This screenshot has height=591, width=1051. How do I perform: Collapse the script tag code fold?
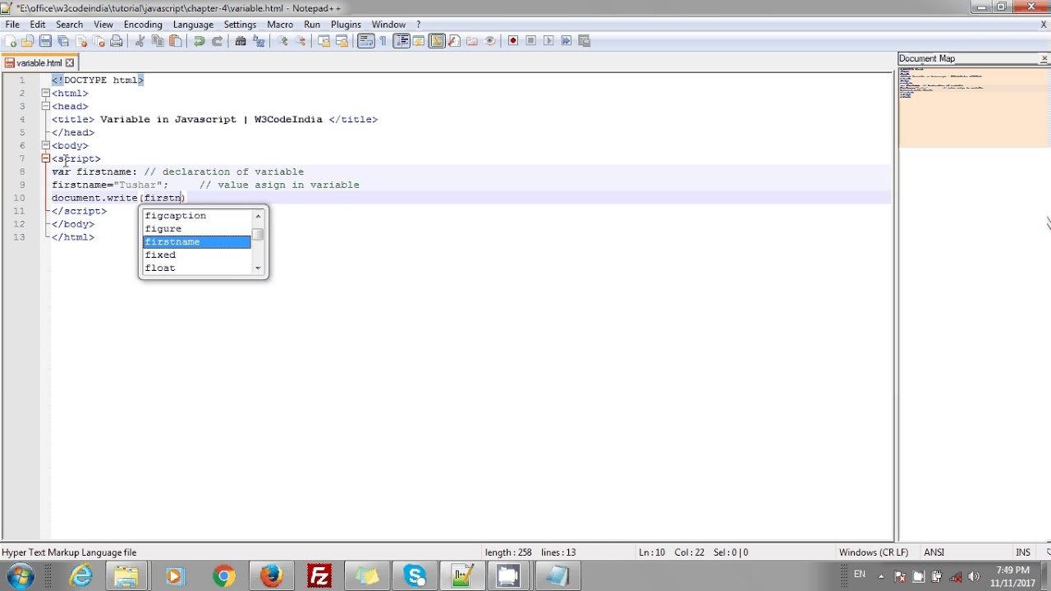pyautogui.click(x=46, y=158)
